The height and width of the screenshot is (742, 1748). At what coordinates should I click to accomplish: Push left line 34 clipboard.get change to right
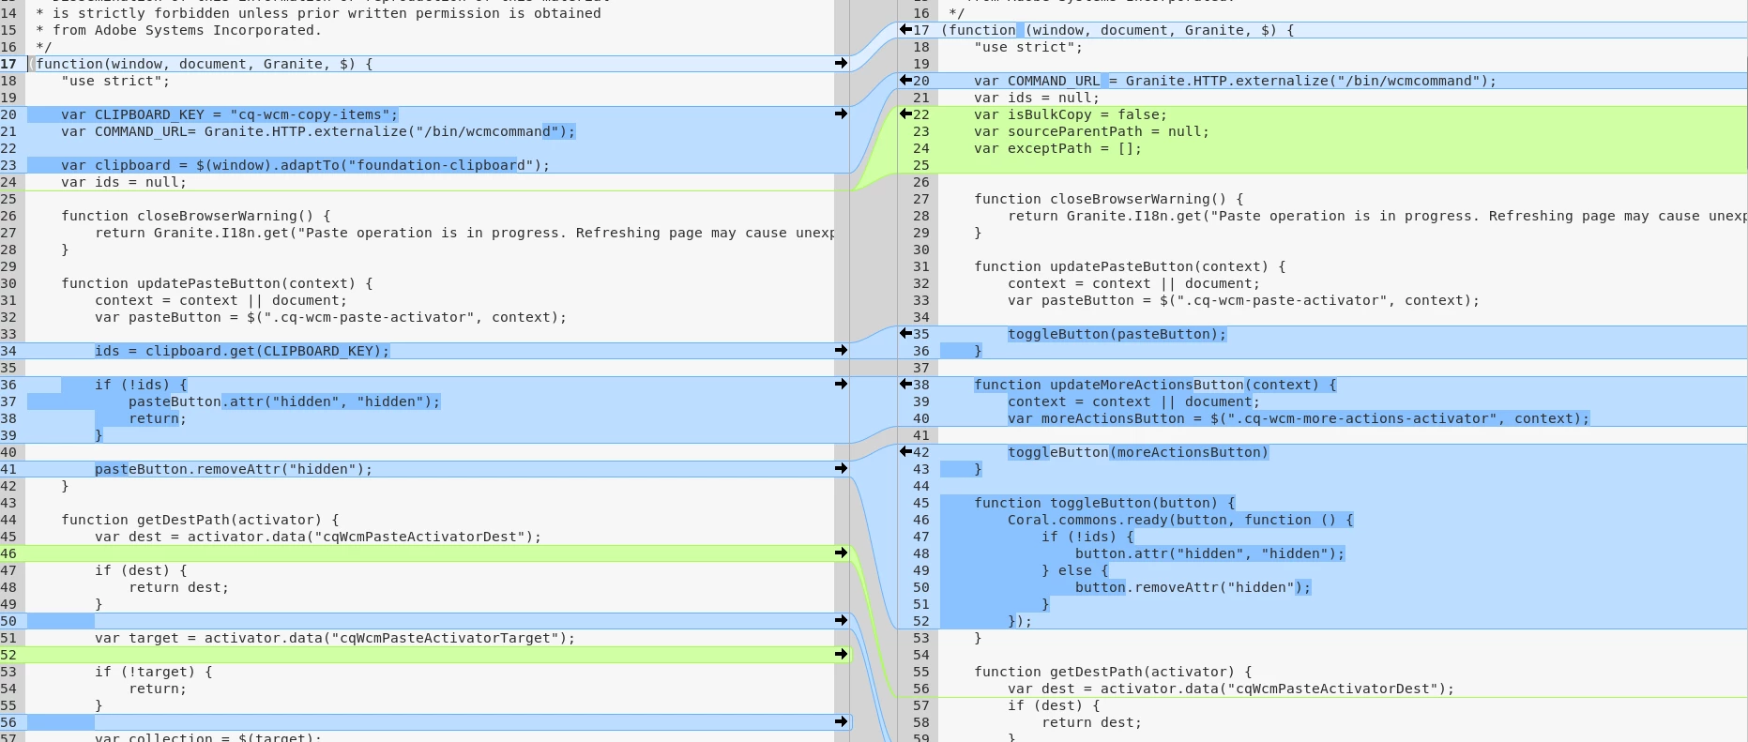[841, 351]
